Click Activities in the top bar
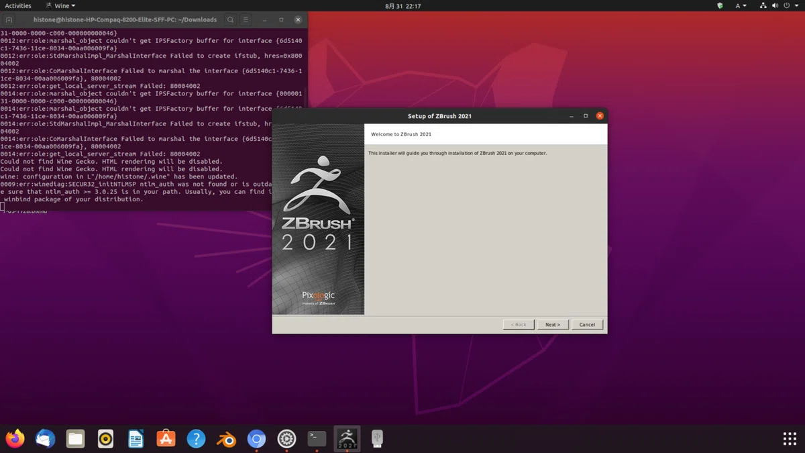Image resolution: width=805 pixels, height=453 pixels. (x=18, y=5)
